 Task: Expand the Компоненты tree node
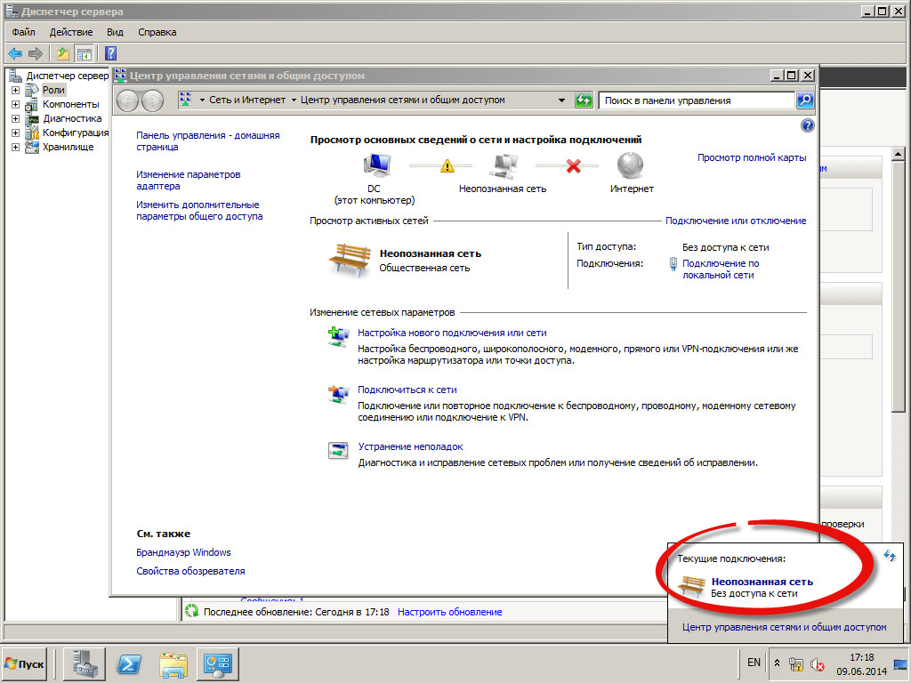tap(15, 104)
